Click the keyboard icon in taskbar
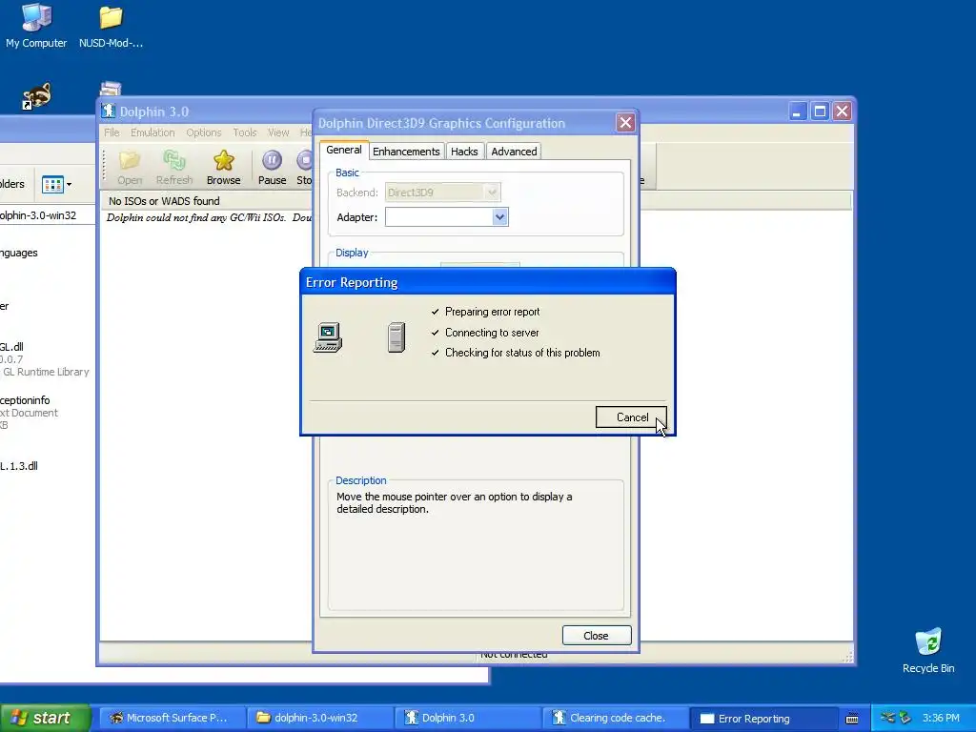The width and height of the screenshot is (976, 732). tap(852, 719)
